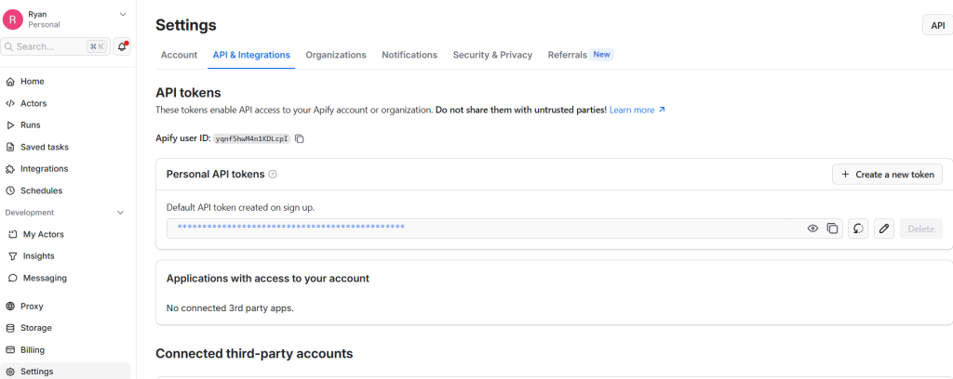Click the Actors code icon
This screenshot has width=953, height=379.
point(9,103)
